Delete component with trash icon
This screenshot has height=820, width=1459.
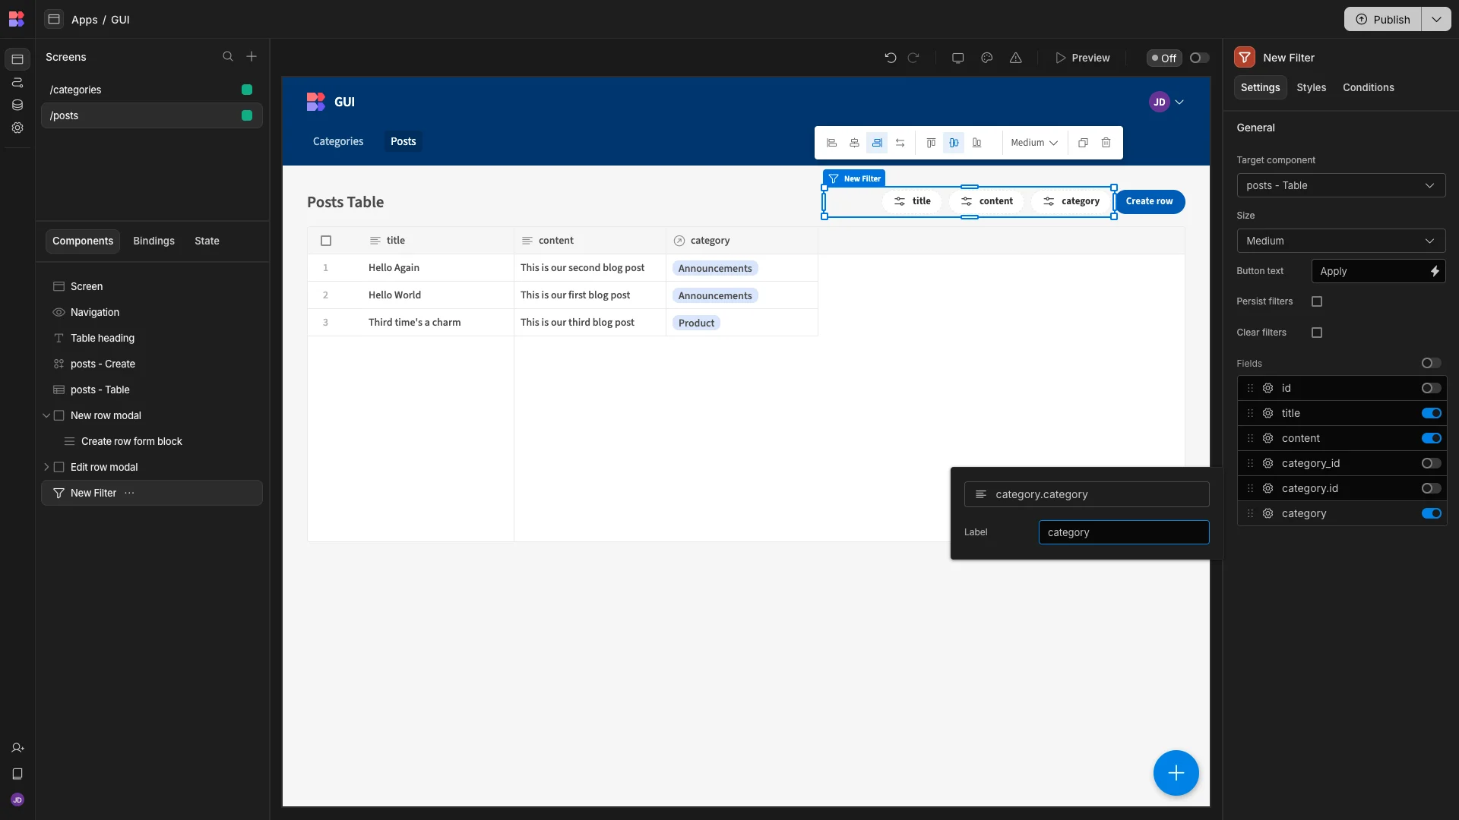(1106, 143)
